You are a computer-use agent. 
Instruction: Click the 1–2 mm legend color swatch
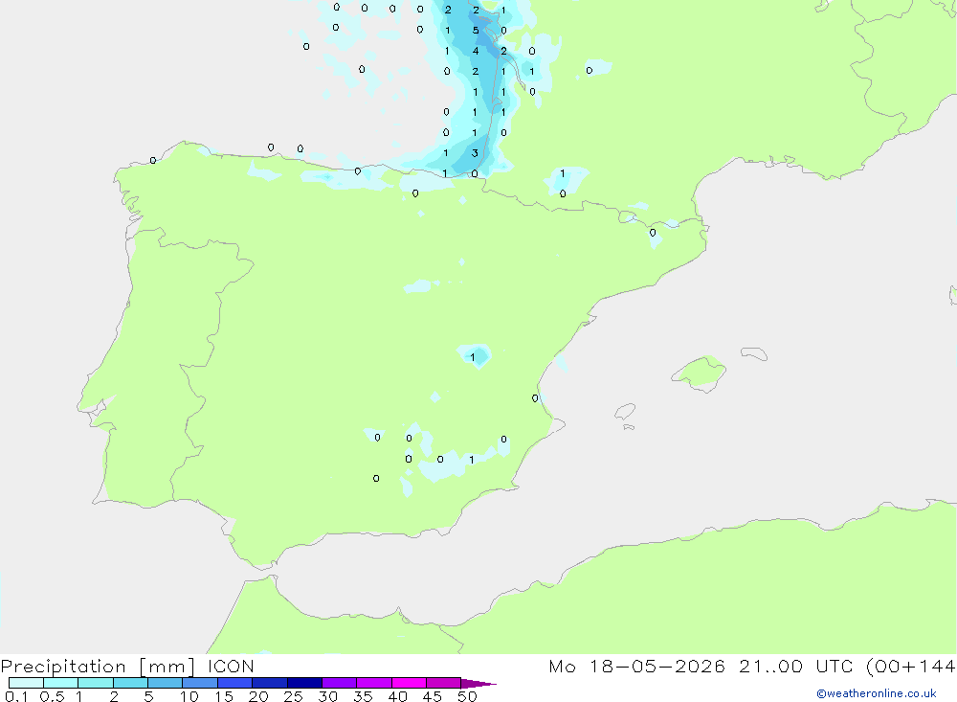coord(96,683)
